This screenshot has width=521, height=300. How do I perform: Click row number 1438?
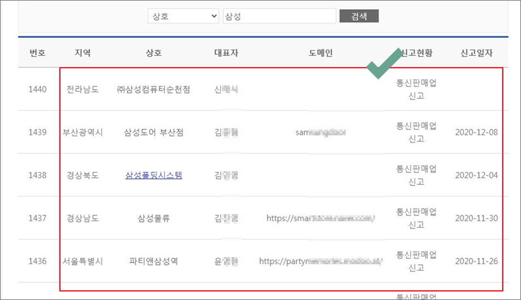point(37,175)
